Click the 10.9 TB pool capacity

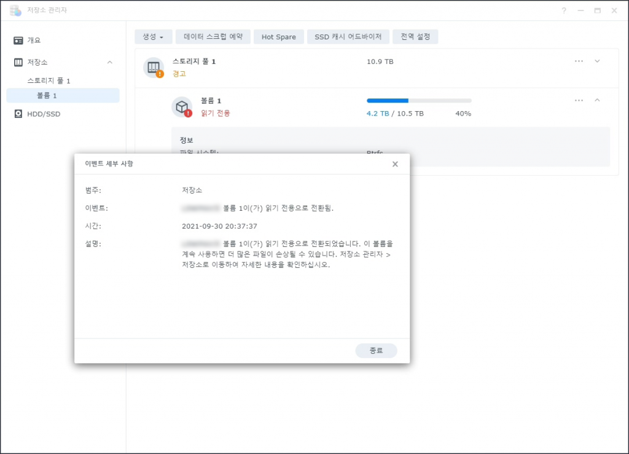click(x=380, y=62)
